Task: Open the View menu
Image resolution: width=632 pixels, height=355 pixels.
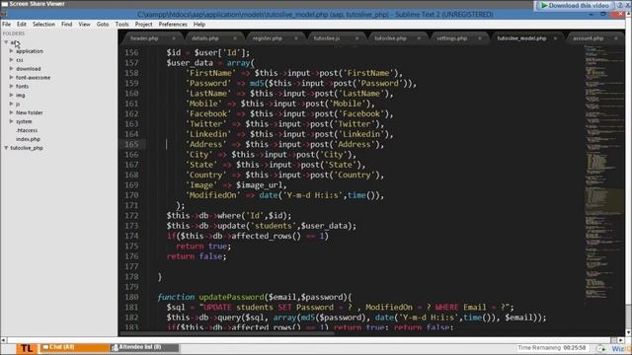Action: pyautogui.click(x=84, y=24)
